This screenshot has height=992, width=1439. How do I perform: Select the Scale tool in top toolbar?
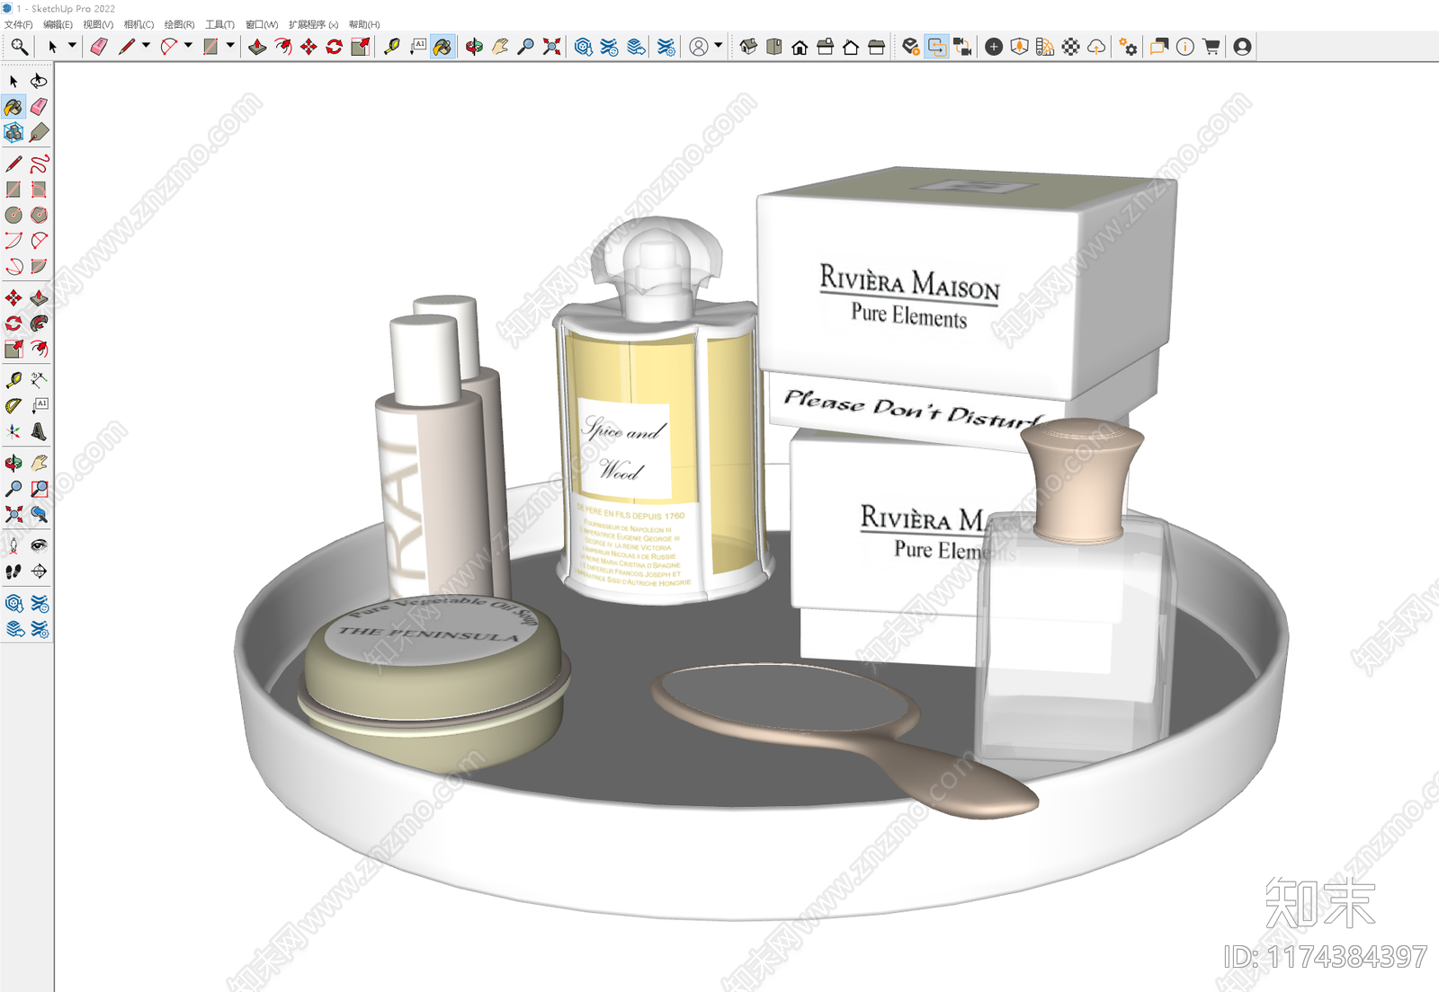361,47
